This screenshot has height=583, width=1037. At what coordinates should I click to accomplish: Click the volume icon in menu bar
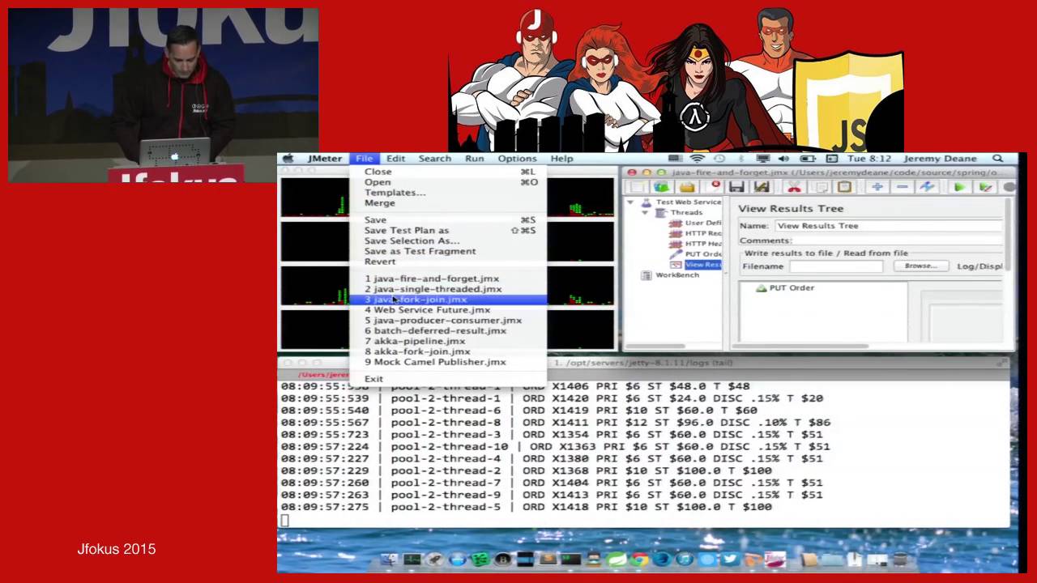point(783,159)
